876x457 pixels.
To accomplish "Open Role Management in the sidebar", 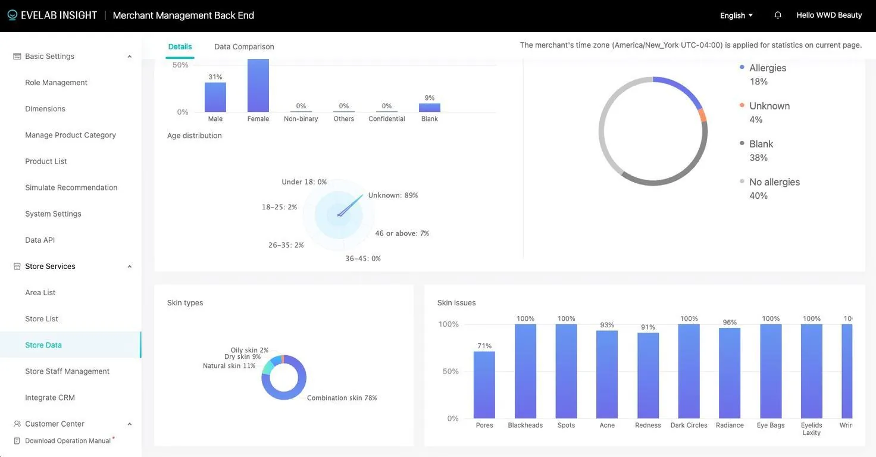I will (x=56, y=83).
